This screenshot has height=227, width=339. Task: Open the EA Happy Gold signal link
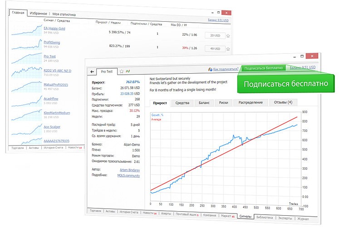(54, 28)
